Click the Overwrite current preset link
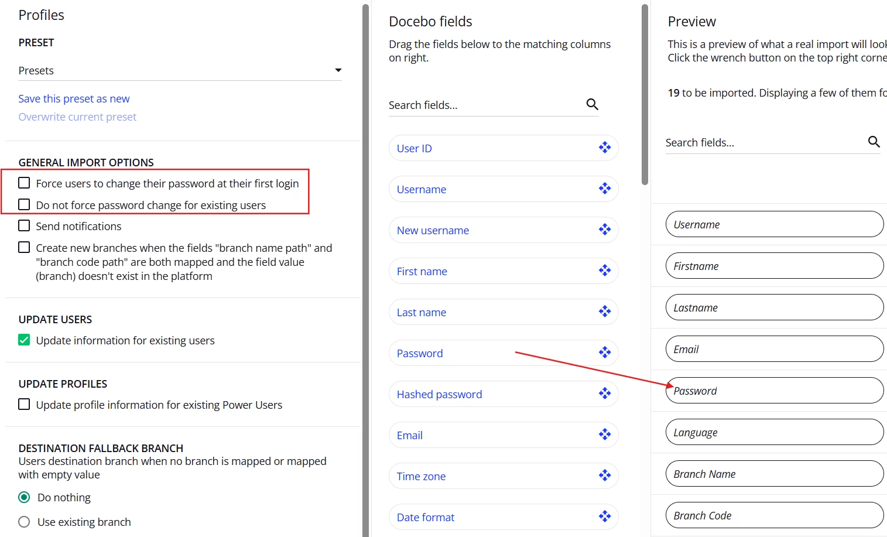This screenshot has width=887, height=537. (x=77, y=117)
